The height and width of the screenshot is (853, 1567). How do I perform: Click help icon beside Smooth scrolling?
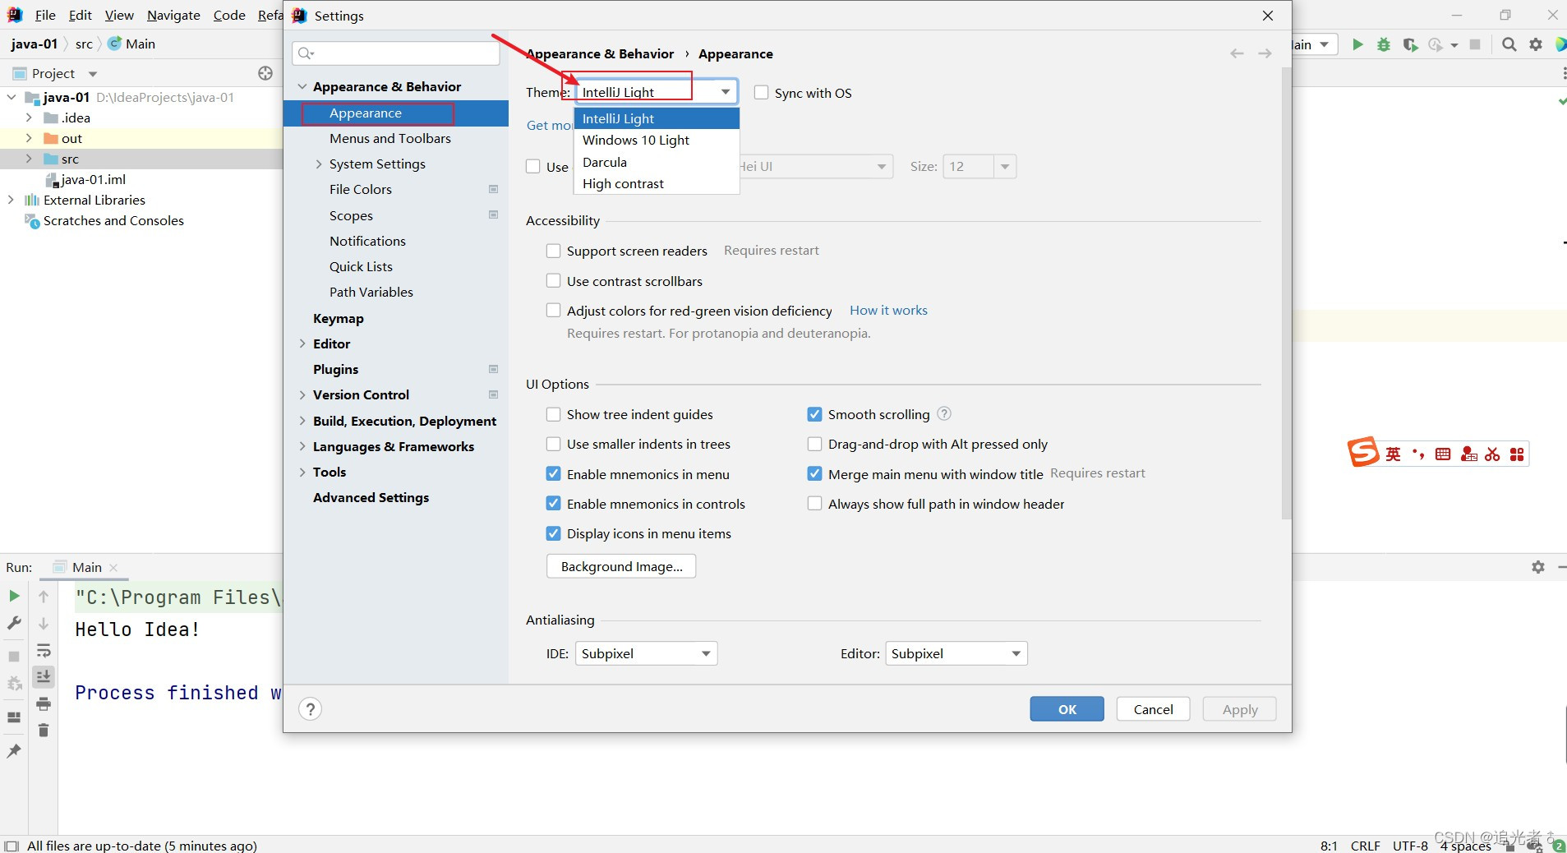[944, 413]
